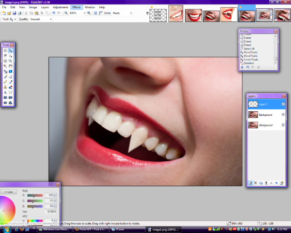Select the Ellipse shape tool

pos(5,103)
